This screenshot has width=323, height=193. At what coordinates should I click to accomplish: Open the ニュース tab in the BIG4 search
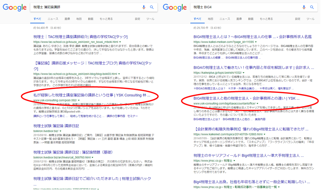point(225,19)
